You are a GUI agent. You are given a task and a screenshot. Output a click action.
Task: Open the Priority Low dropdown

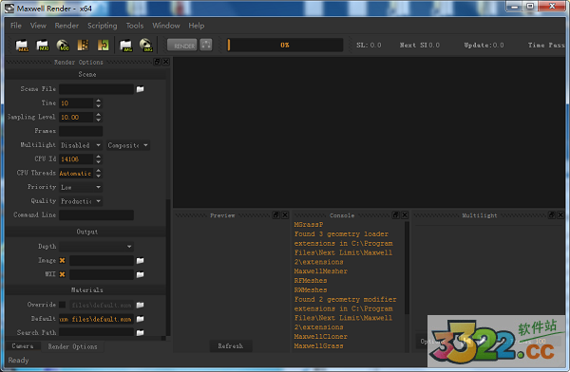(x=81, y=188)
